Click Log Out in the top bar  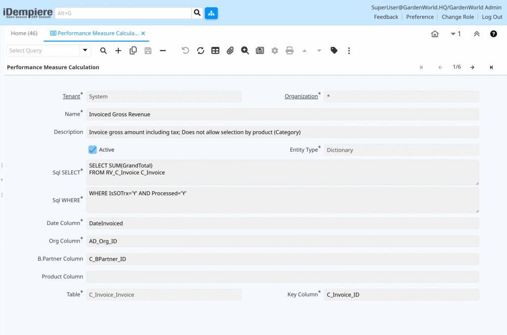click(x=492, y=16)
